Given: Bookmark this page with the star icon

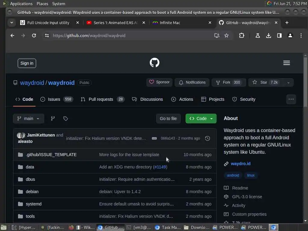Looking at the screenshot, I should click(226, 35).
